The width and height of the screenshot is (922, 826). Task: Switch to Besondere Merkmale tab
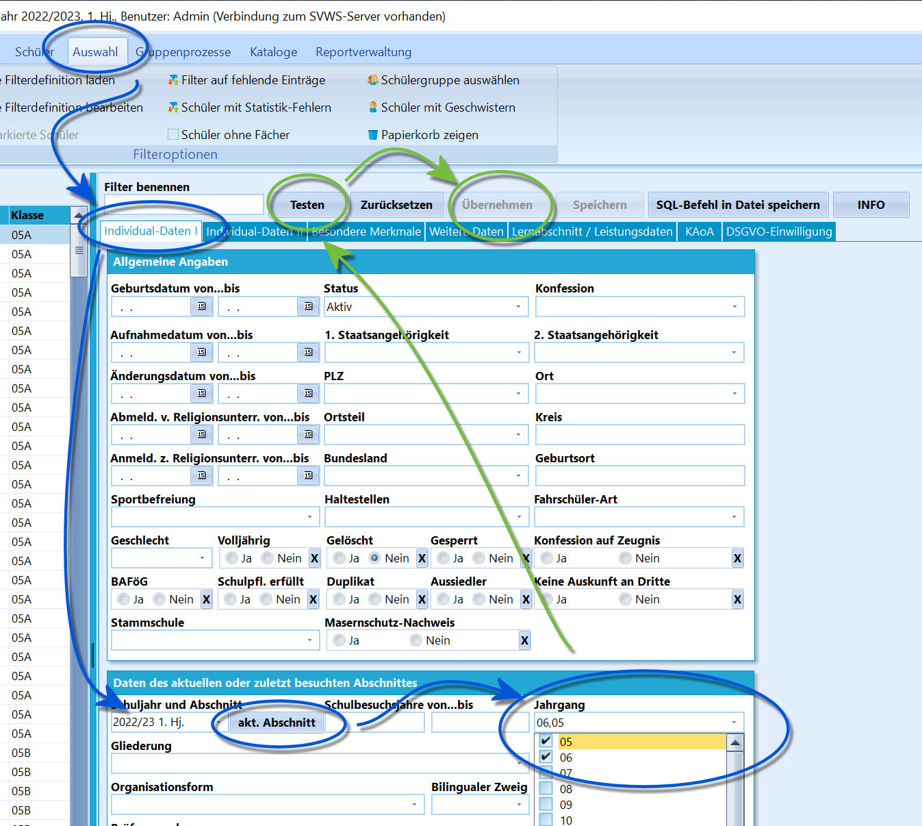click(366, 231)
